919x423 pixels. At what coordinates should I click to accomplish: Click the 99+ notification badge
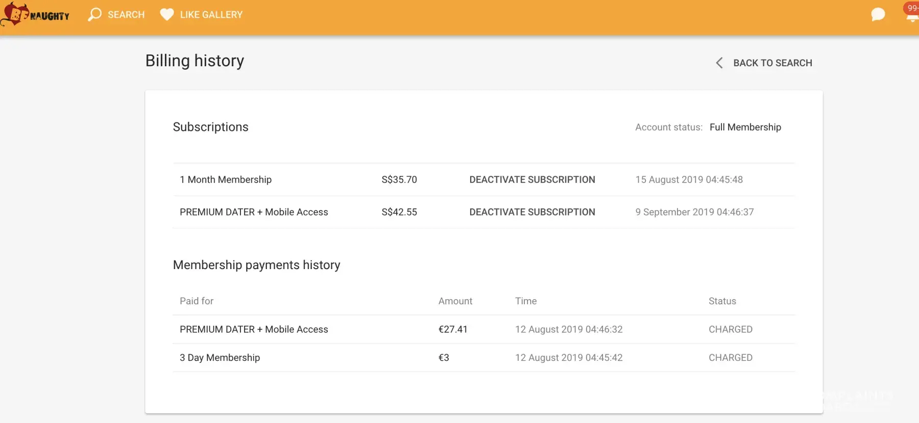912,8
